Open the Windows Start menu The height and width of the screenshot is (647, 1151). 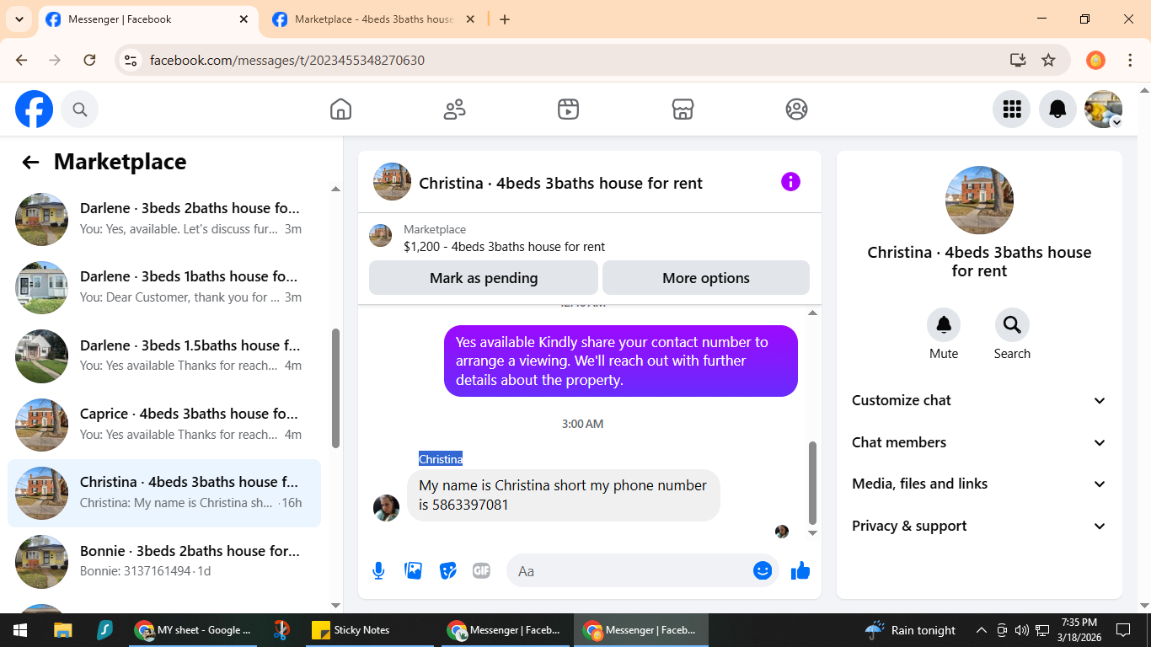tap(19, 630)
